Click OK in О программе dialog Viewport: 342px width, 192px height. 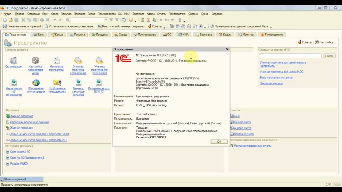[219, 142]
